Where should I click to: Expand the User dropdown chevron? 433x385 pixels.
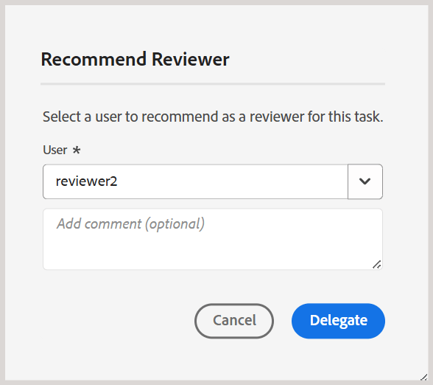click(365, 181)
